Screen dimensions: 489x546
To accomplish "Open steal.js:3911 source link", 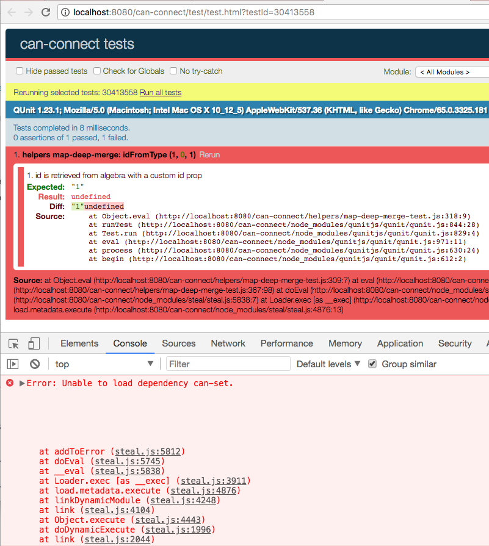I will [213, 481].
